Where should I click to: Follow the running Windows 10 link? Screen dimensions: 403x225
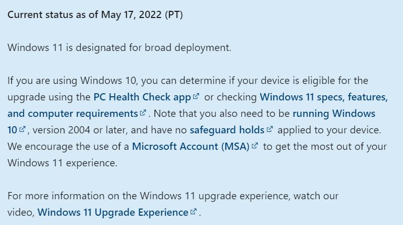[334, 113]
